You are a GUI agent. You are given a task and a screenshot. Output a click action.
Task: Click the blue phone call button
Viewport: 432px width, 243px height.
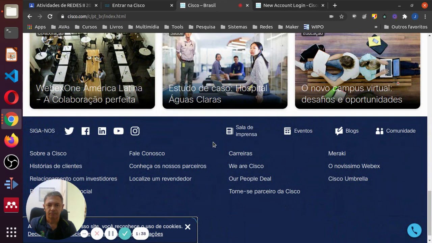414,231
